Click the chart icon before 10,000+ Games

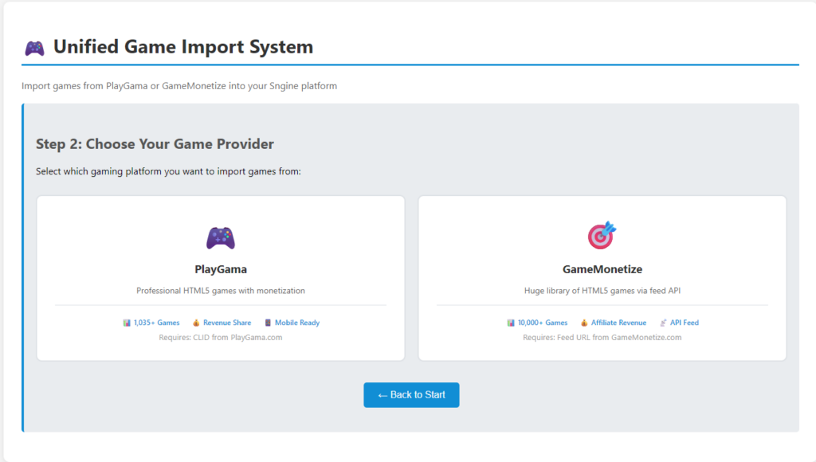(511, 323)
